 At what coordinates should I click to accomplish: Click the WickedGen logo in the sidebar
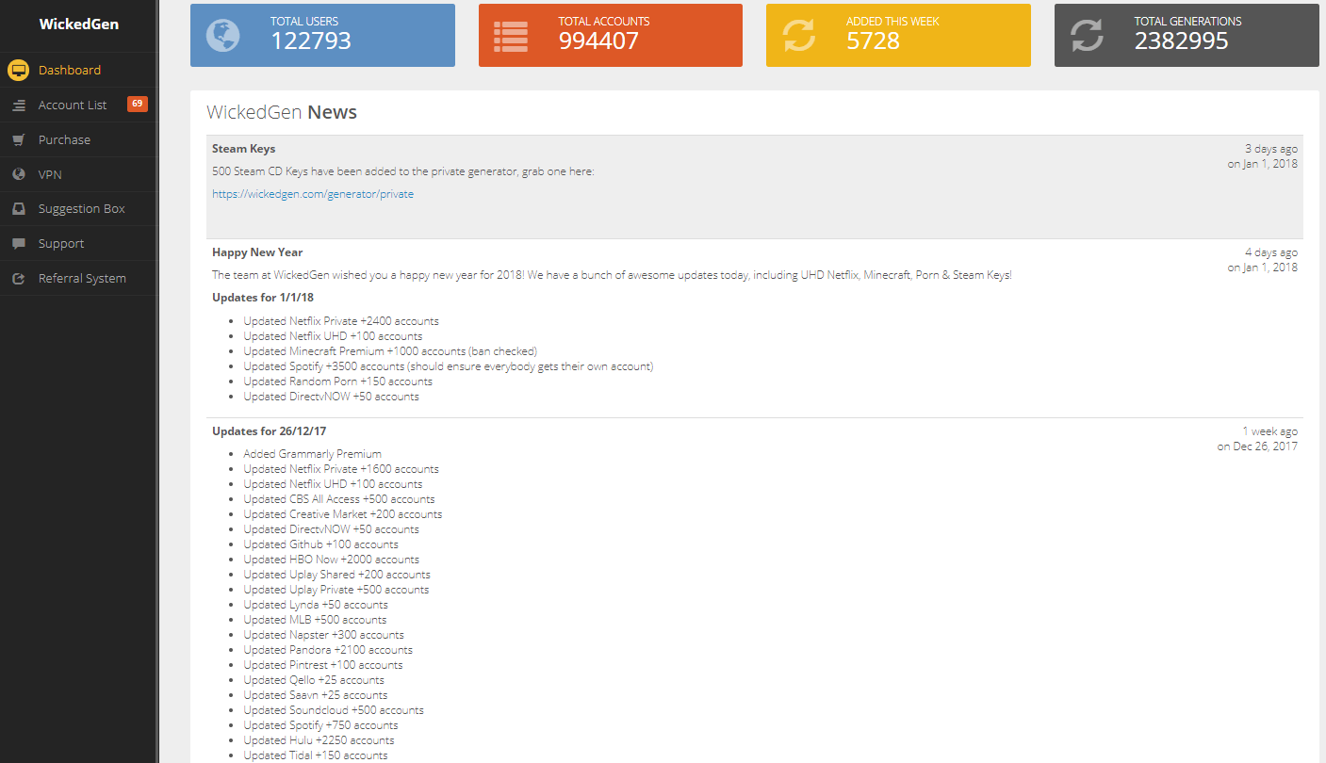coord(79,24)
